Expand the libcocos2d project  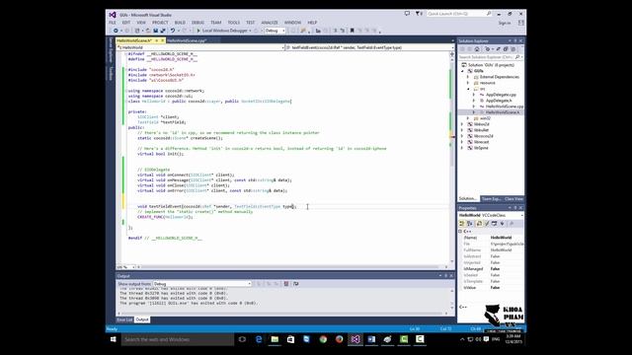tap(463, 136)
